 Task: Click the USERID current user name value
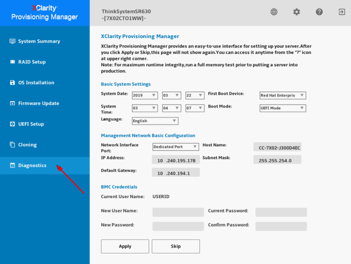pos(161,196)
